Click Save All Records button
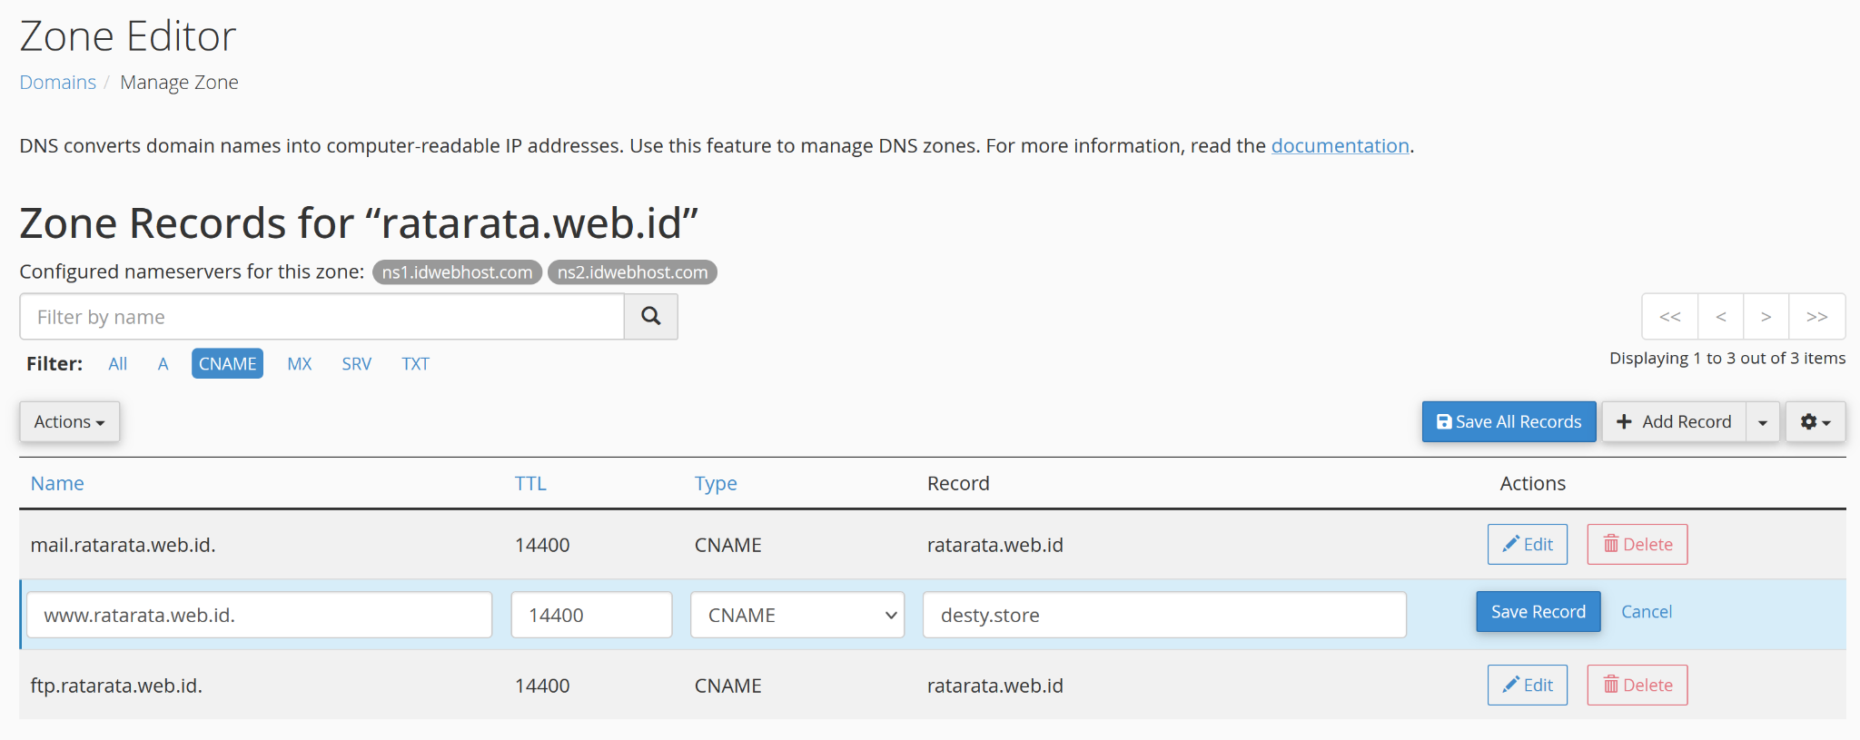Screen dimensions: 1860x740 pyautogui.click(x=1509, y=422)
